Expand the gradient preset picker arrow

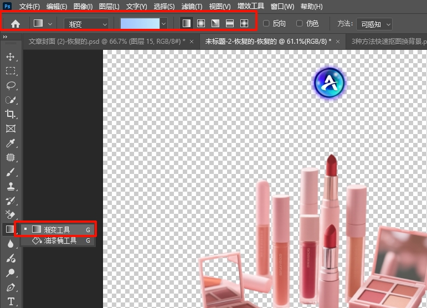pos(163,24)
